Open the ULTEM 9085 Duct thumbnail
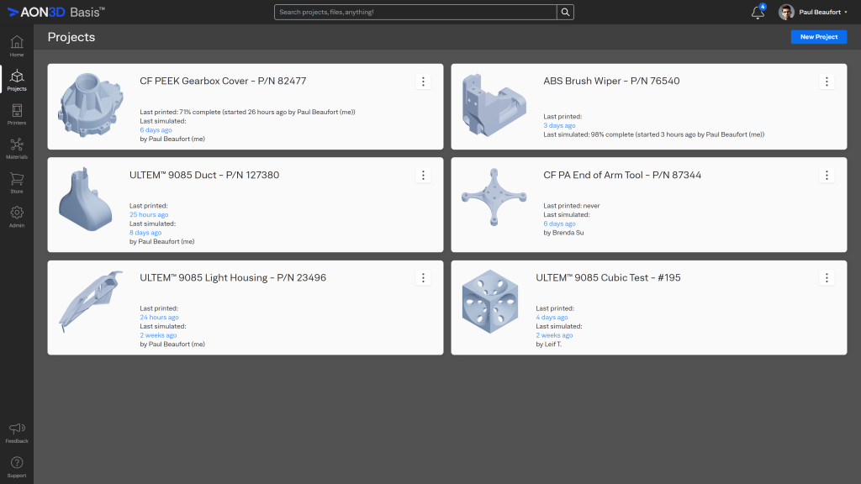The width and height of the screenshot is (861, 484). [x=86, y=200]
